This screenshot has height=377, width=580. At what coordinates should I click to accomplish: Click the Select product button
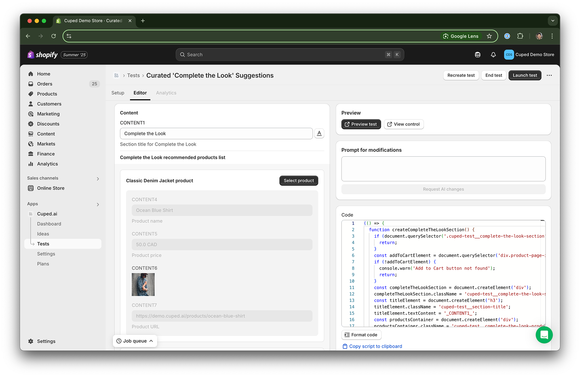click(x=299, y=181)
